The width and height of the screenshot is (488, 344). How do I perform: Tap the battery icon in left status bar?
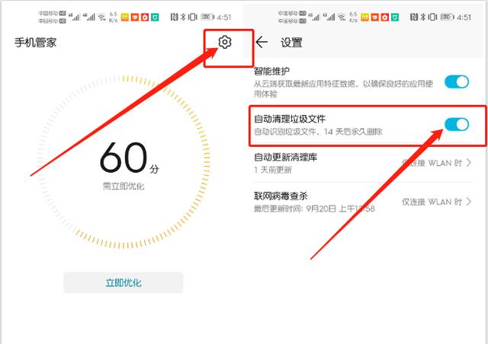point(207,17)
